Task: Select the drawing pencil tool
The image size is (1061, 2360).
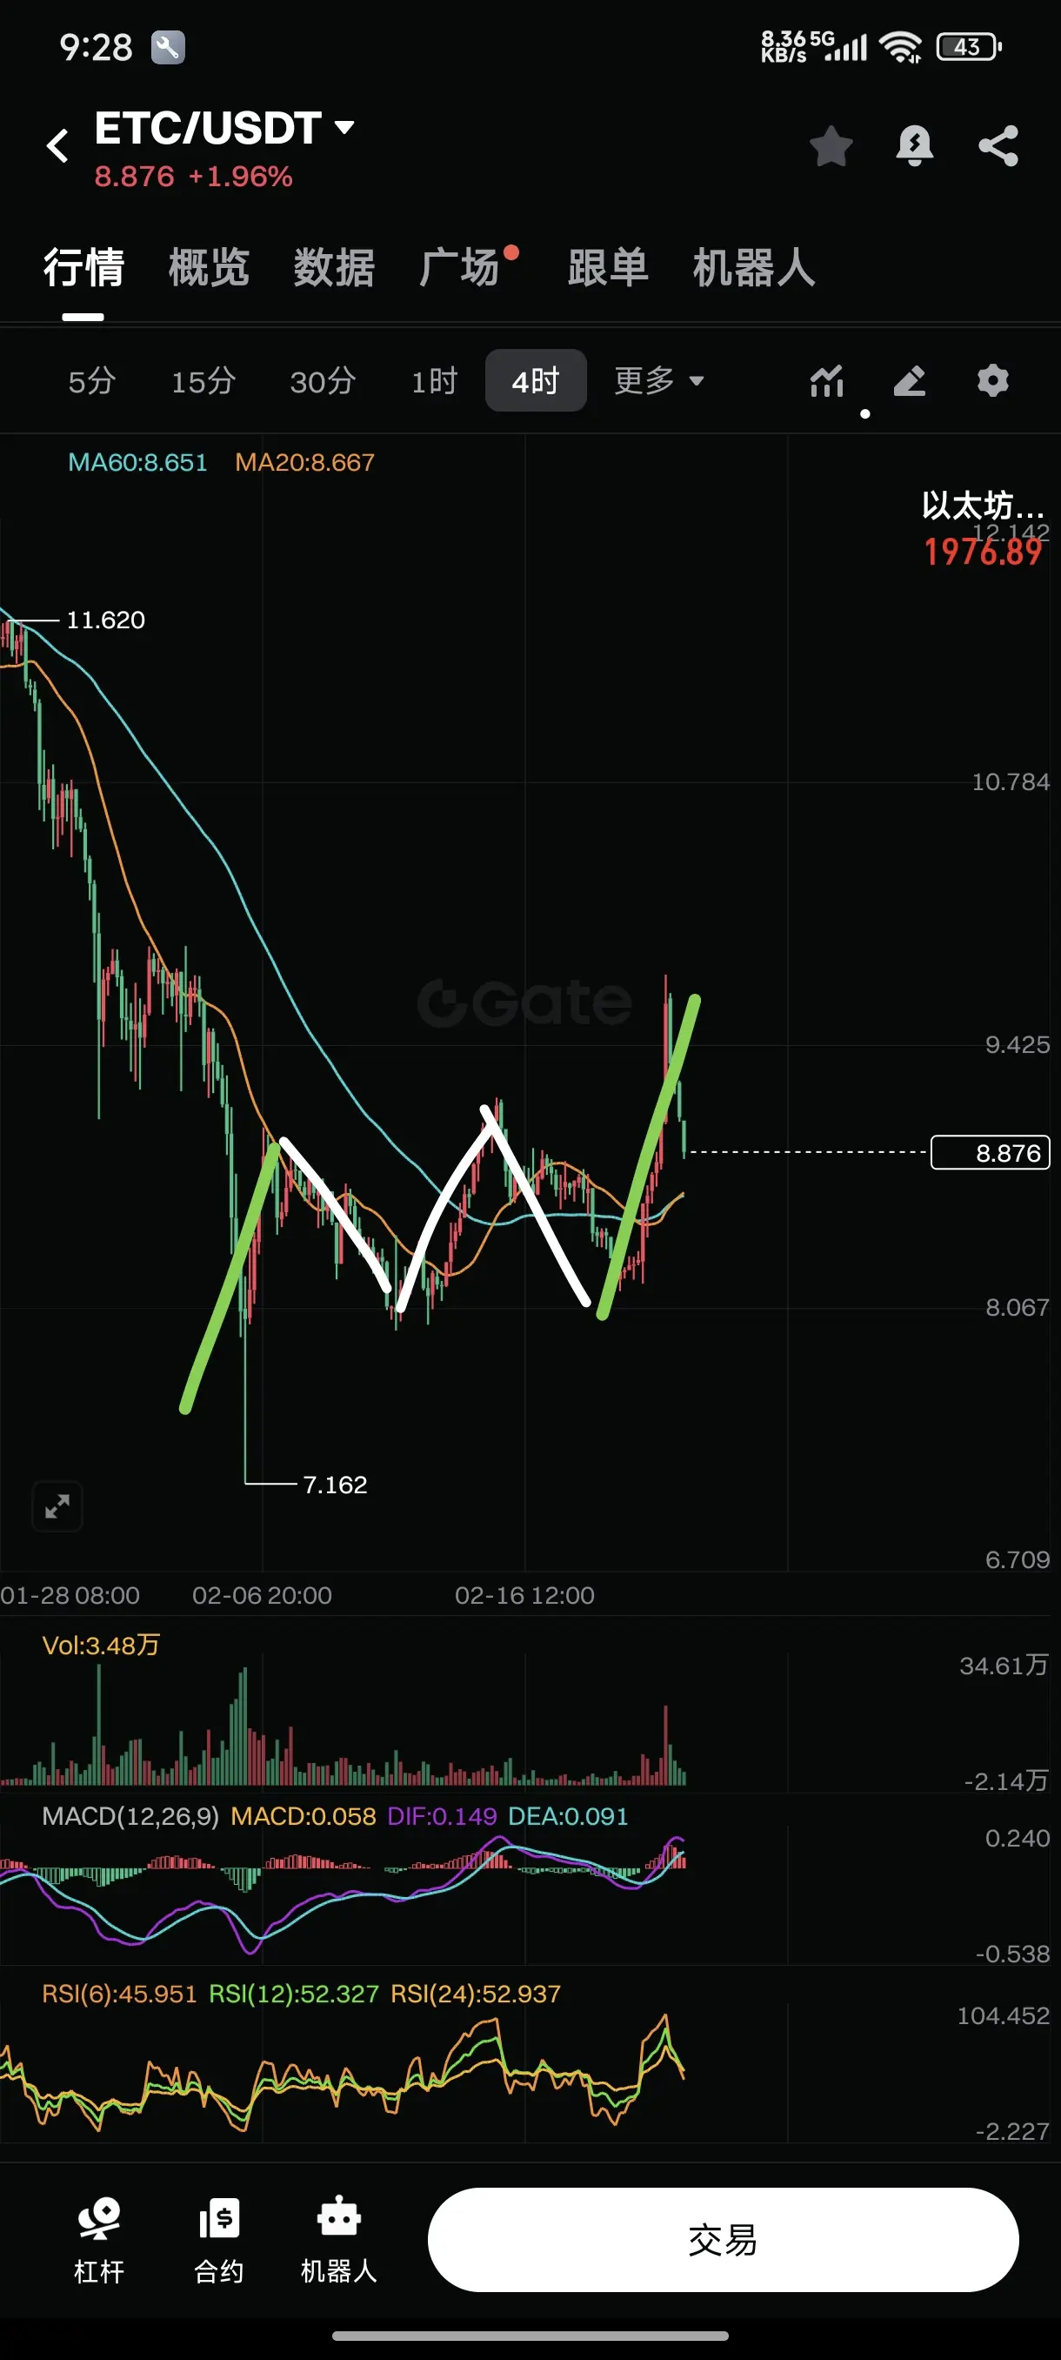Action: pos(909,381)
